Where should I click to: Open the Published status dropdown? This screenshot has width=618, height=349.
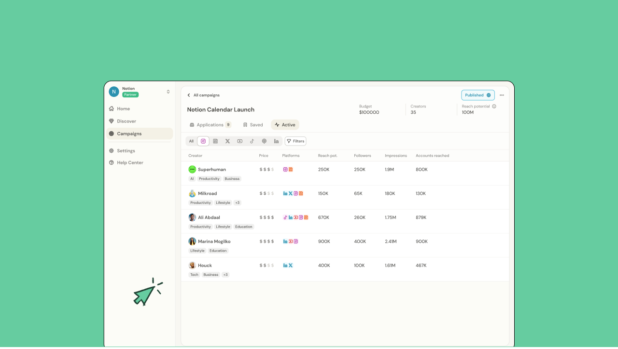pyautogui.click(x=478, y=95)
